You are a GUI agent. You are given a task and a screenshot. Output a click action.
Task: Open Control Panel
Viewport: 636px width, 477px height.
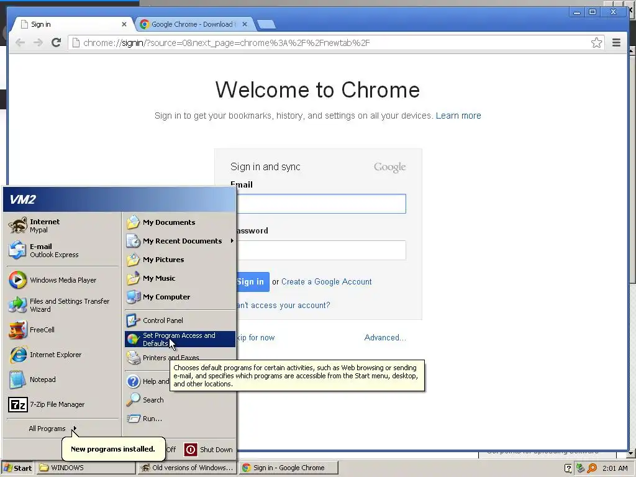click(179, 320)
